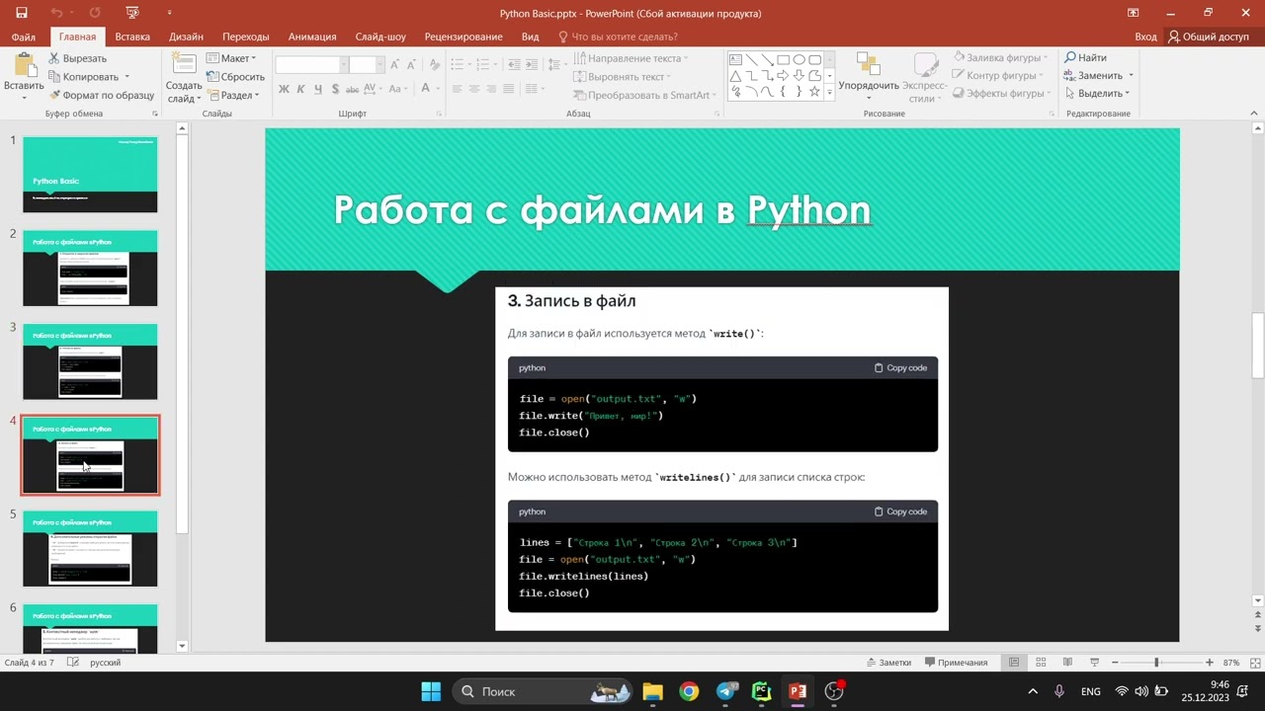Open Выделить select dropdown
1265x711 pixels.
[x=1097, y=94]
